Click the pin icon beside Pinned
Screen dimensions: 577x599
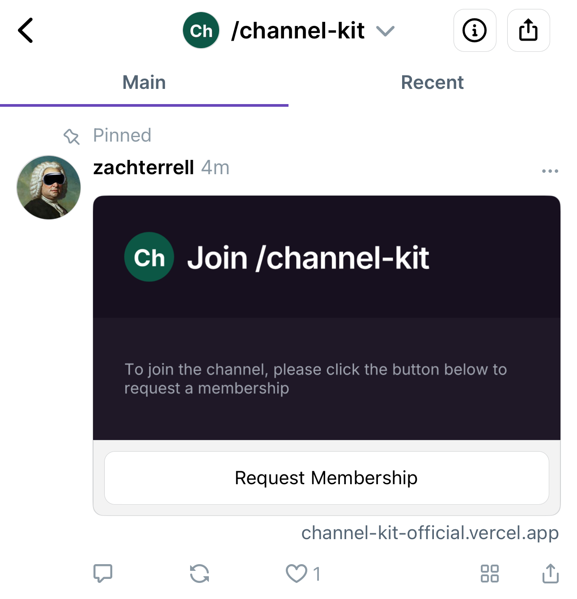[72, 136]
